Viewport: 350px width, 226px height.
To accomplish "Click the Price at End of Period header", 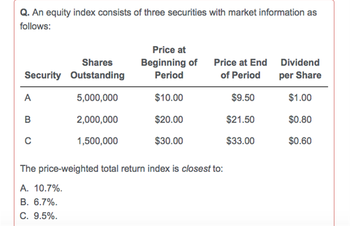I will coord(241,69).
